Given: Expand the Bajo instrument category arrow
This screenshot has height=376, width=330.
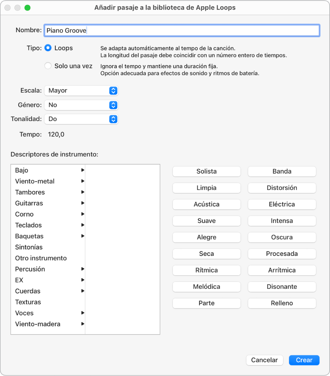Looking at the screenshot, I should pyautogui.click(x=83, y=170).
